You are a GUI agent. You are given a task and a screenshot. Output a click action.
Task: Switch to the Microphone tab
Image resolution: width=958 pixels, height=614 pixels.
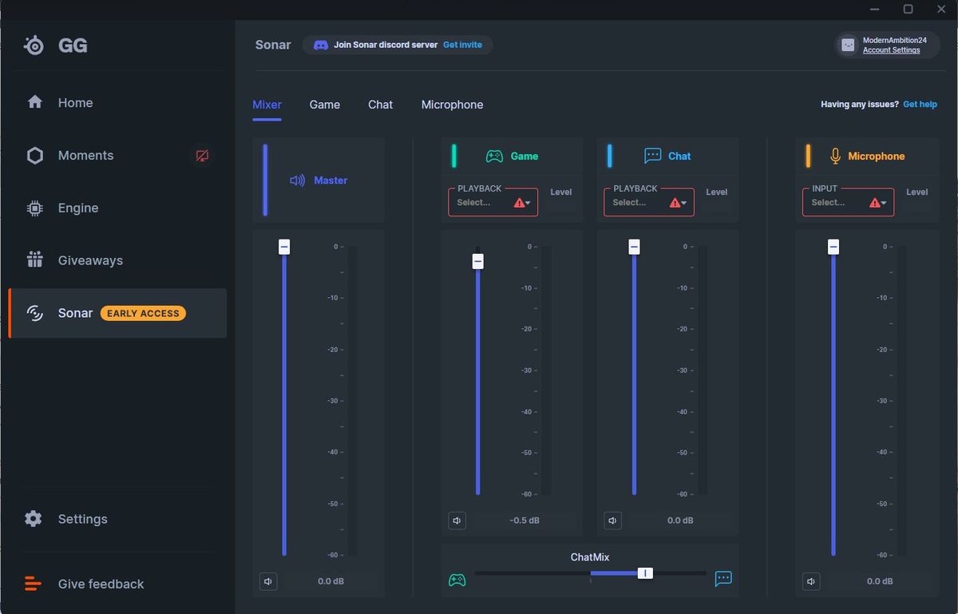click(452, 105)
